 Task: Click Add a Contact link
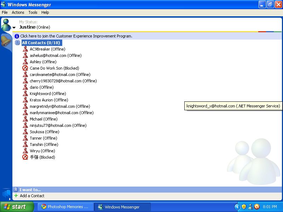[x=32, y=196]
